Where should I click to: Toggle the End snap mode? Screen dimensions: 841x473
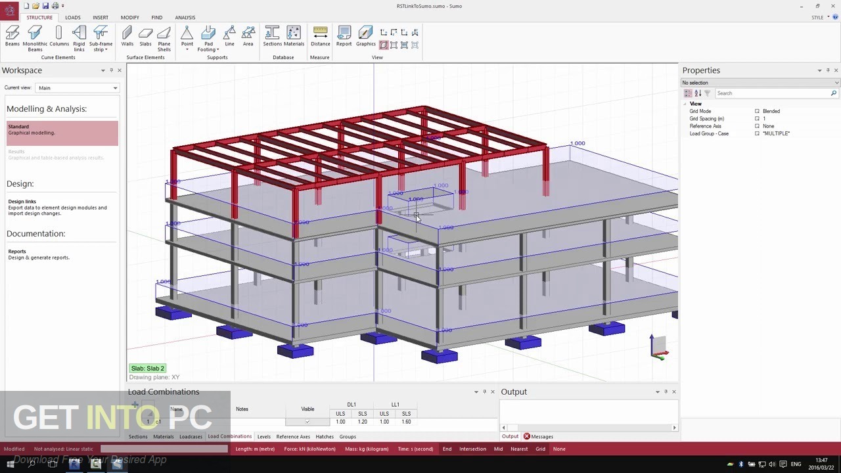pyautogui.click(x=447, y=449)
